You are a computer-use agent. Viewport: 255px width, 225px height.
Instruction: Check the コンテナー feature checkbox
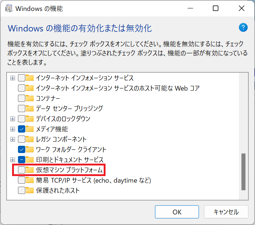[x=22, y=98]
